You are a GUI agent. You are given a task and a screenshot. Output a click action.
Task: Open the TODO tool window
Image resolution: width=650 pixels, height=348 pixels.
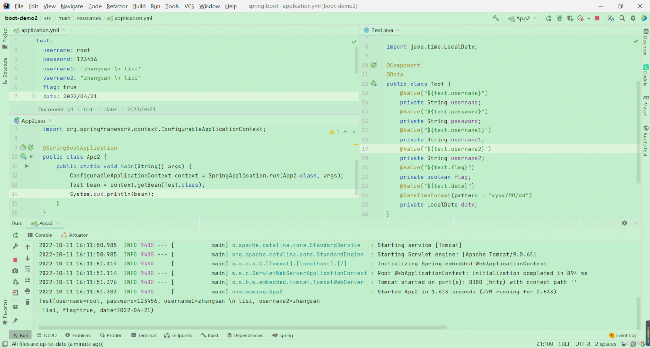[46, 335]
